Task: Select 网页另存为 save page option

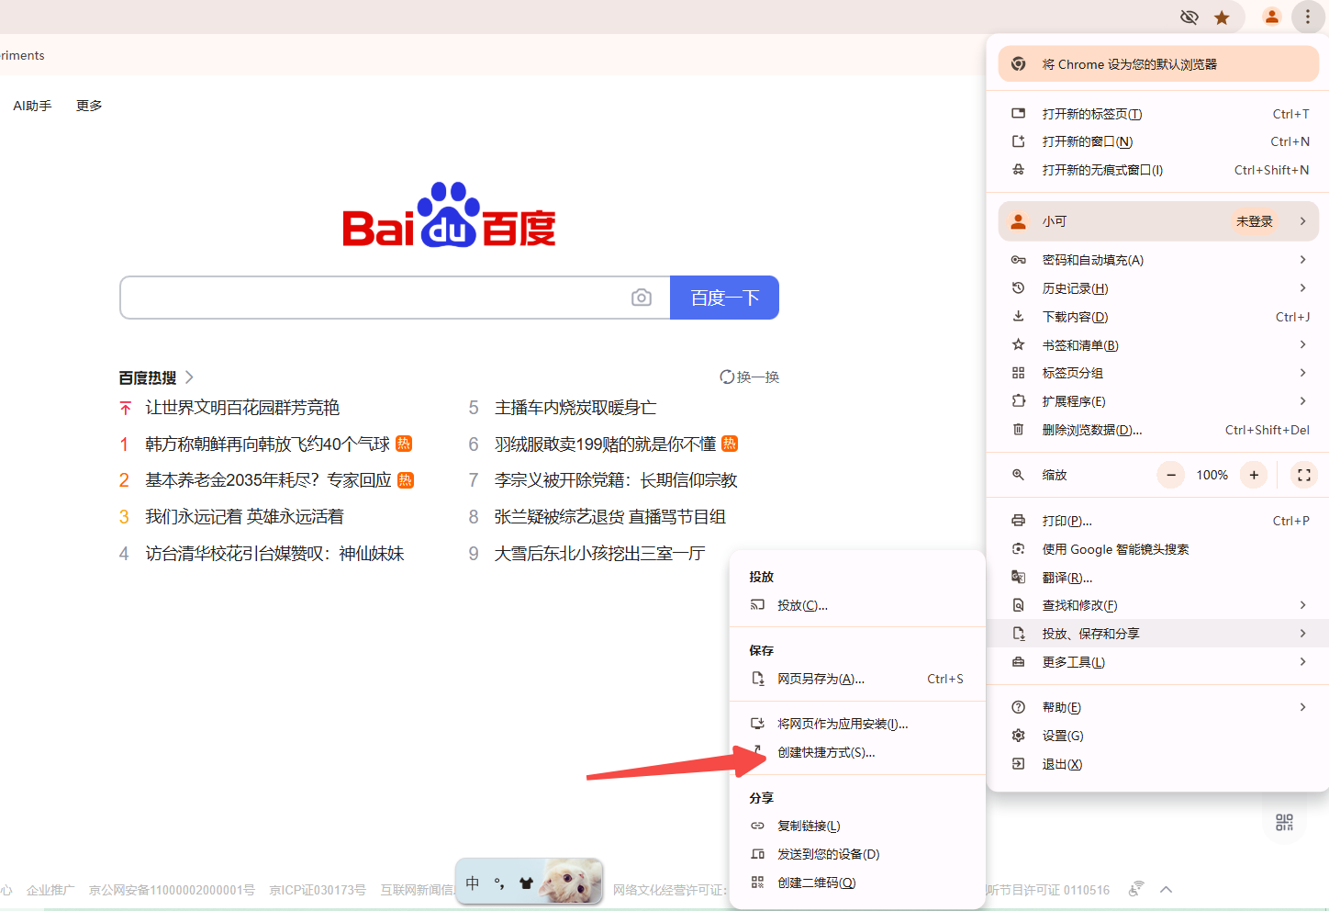Action: [857, 679]
